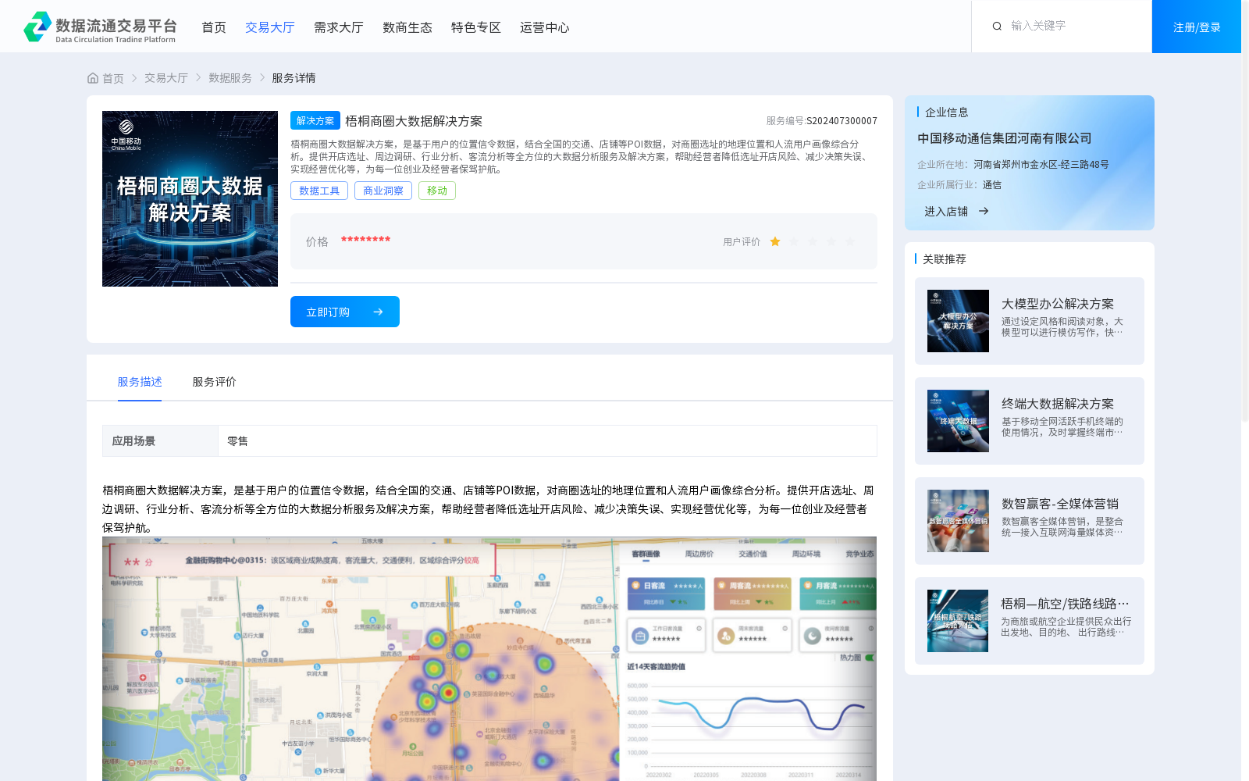Click the address 河南省郑州市金水区-经三路48号
1249x781 pixels.
point(1041,165)
